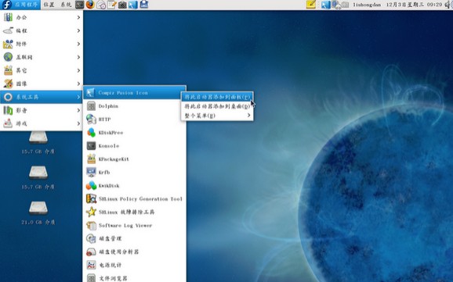The height and width of the screenshot is (282, 453).
Task: Click the KPackageKit icon
Action: coord(91,159)
